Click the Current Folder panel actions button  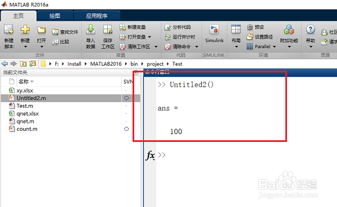pos(136,73)
